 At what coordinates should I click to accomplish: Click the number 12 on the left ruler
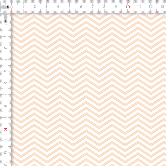click(6, 152)
